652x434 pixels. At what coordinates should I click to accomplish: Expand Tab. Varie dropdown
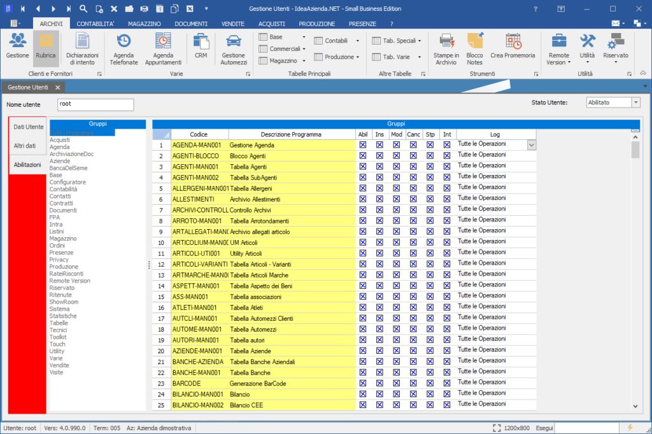pos(420,57)
